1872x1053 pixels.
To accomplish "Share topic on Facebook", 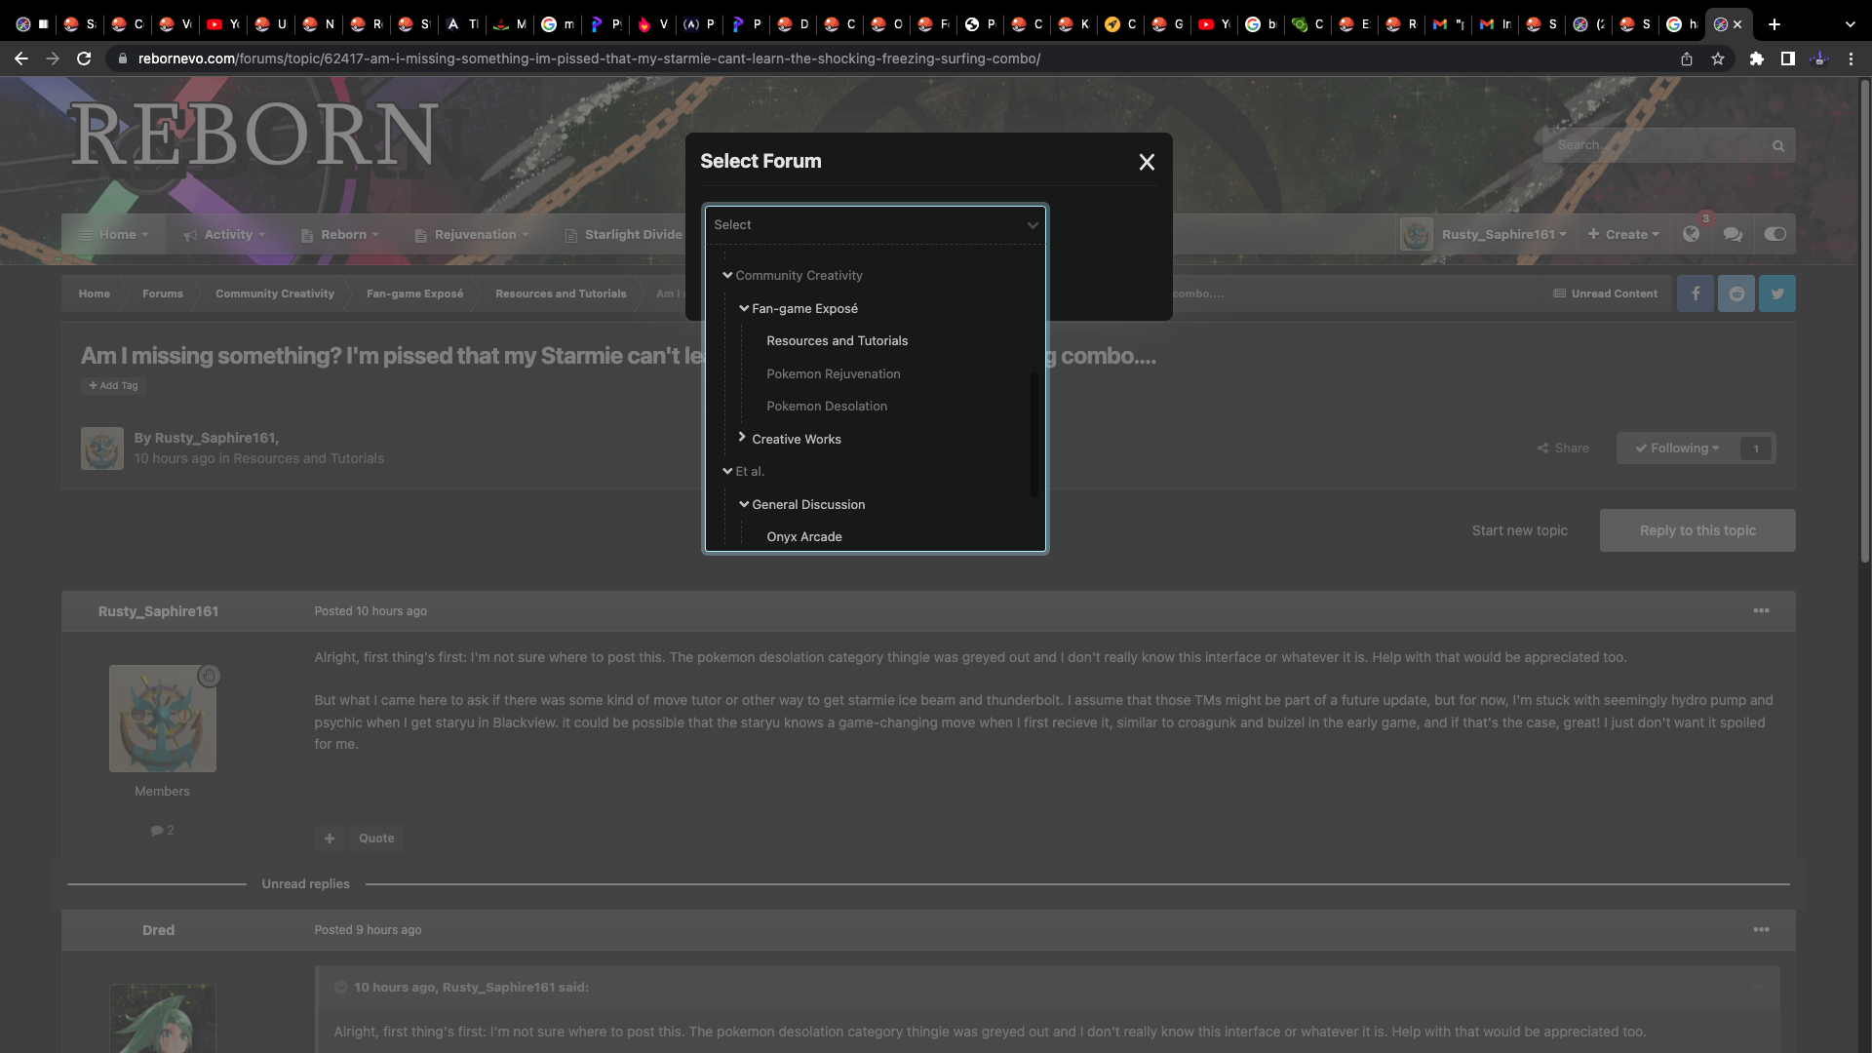I will pyautogui.click(x=1696, y=293).
